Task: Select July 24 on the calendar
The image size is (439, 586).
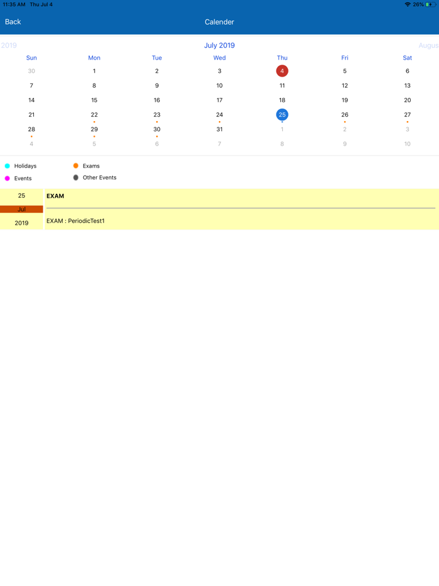Action: pyautogui.click(x=219, y=115)
